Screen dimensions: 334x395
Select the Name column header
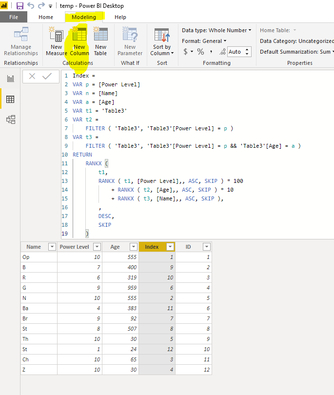[34, 247]
